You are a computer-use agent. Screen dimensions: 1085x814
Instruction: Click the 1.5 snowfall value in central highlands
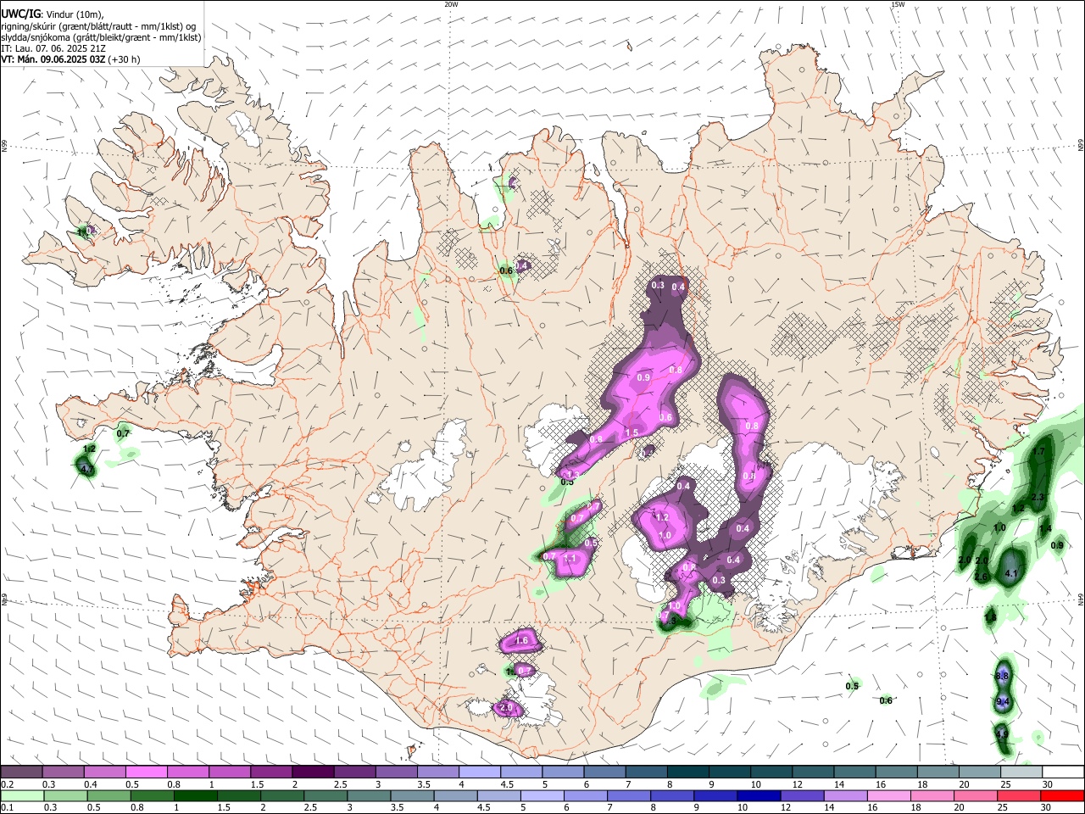coord(632,432)
